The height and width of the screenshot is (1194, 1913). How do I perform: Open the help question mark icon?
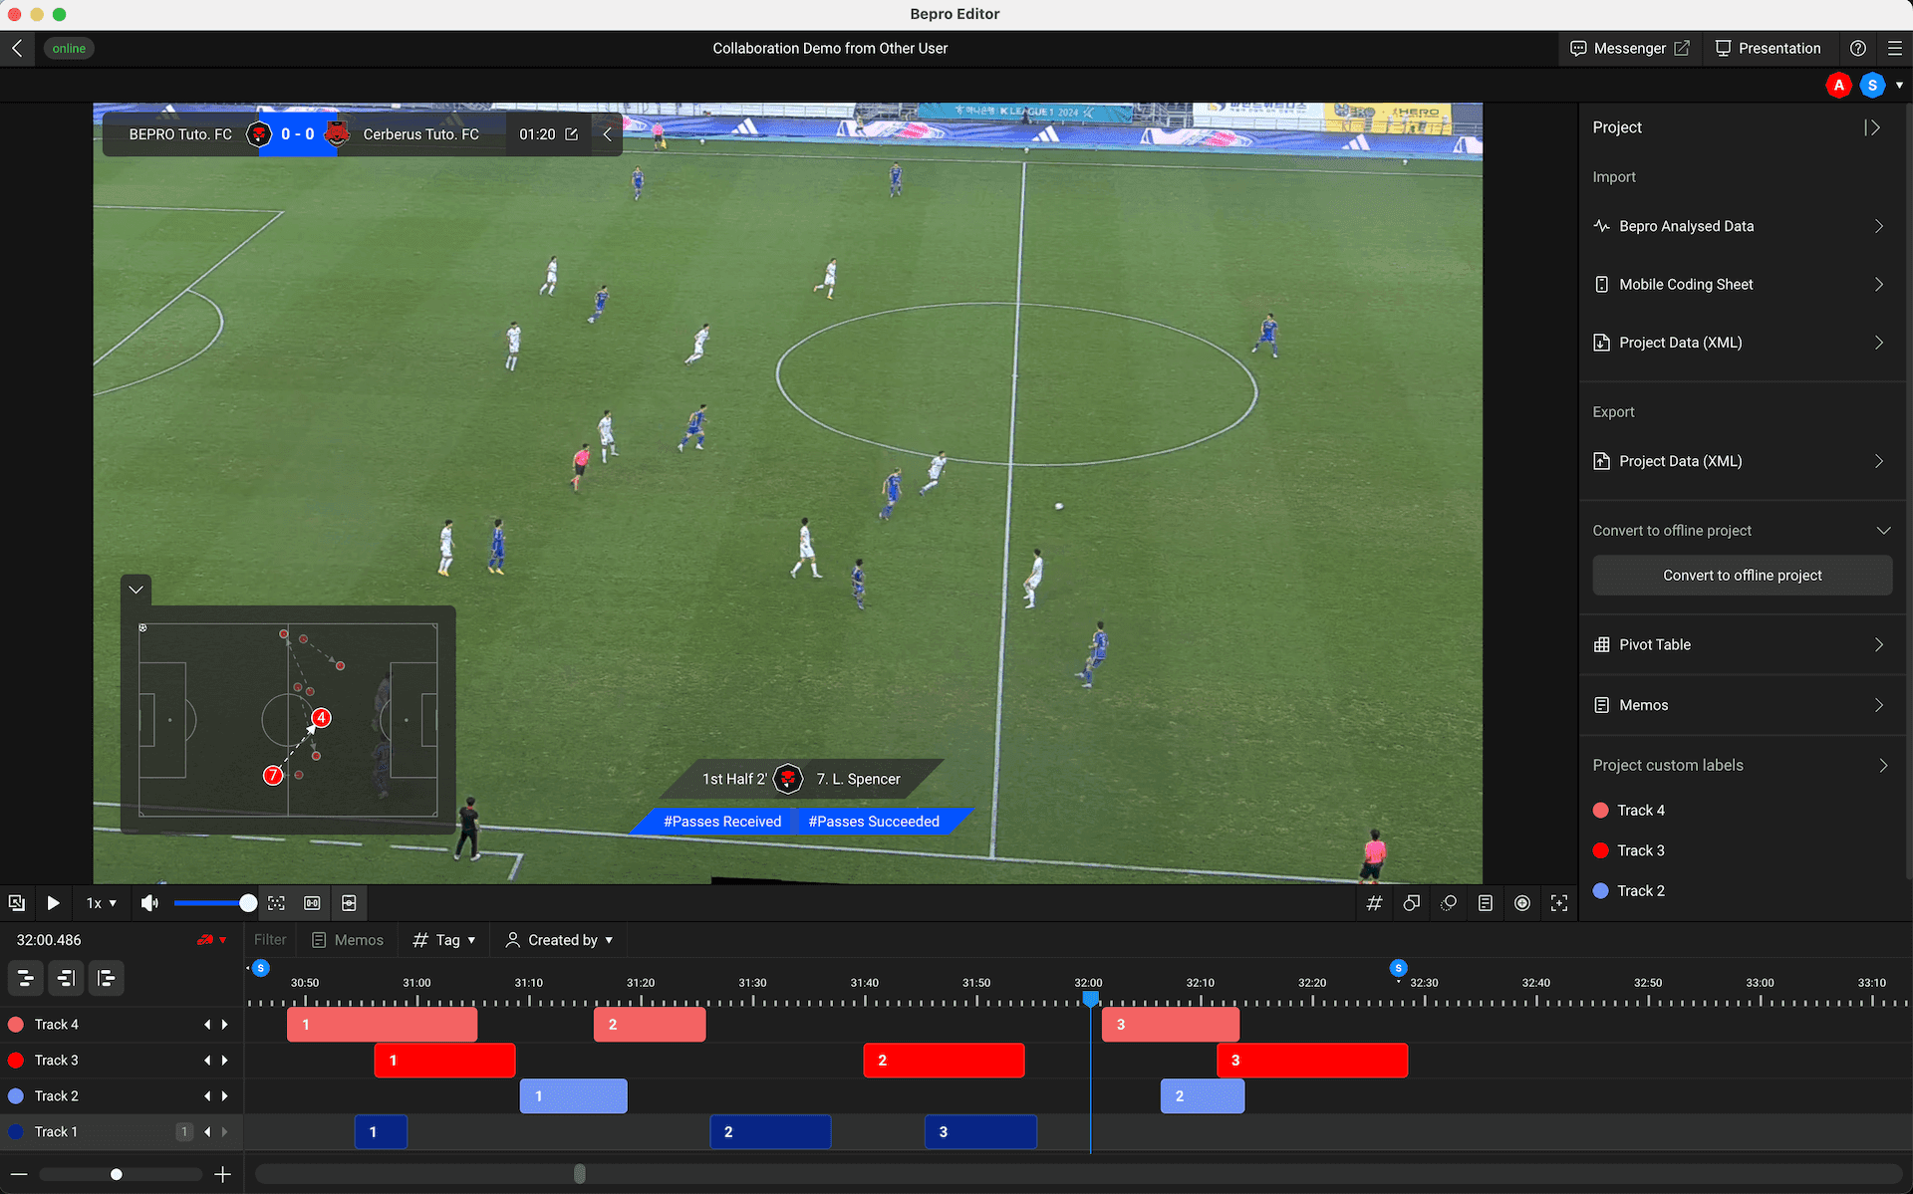pos(1857,48)
